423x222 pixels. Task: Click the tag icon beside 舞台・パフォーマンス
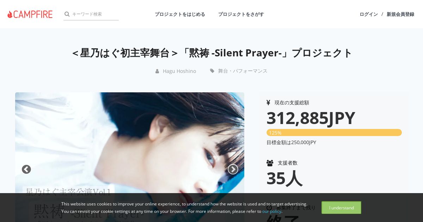click(212, 71)
